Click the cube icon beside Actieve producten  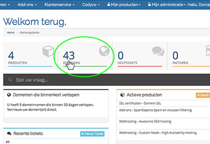[x=122, y=95]
